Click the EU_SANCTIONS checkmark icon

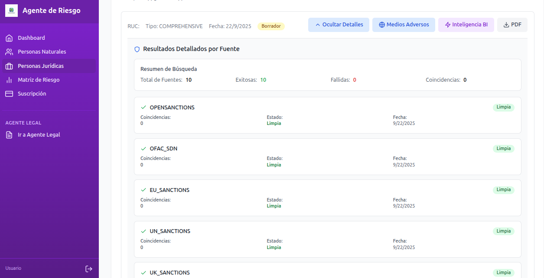pyautogui.click(x=143, y=190)
